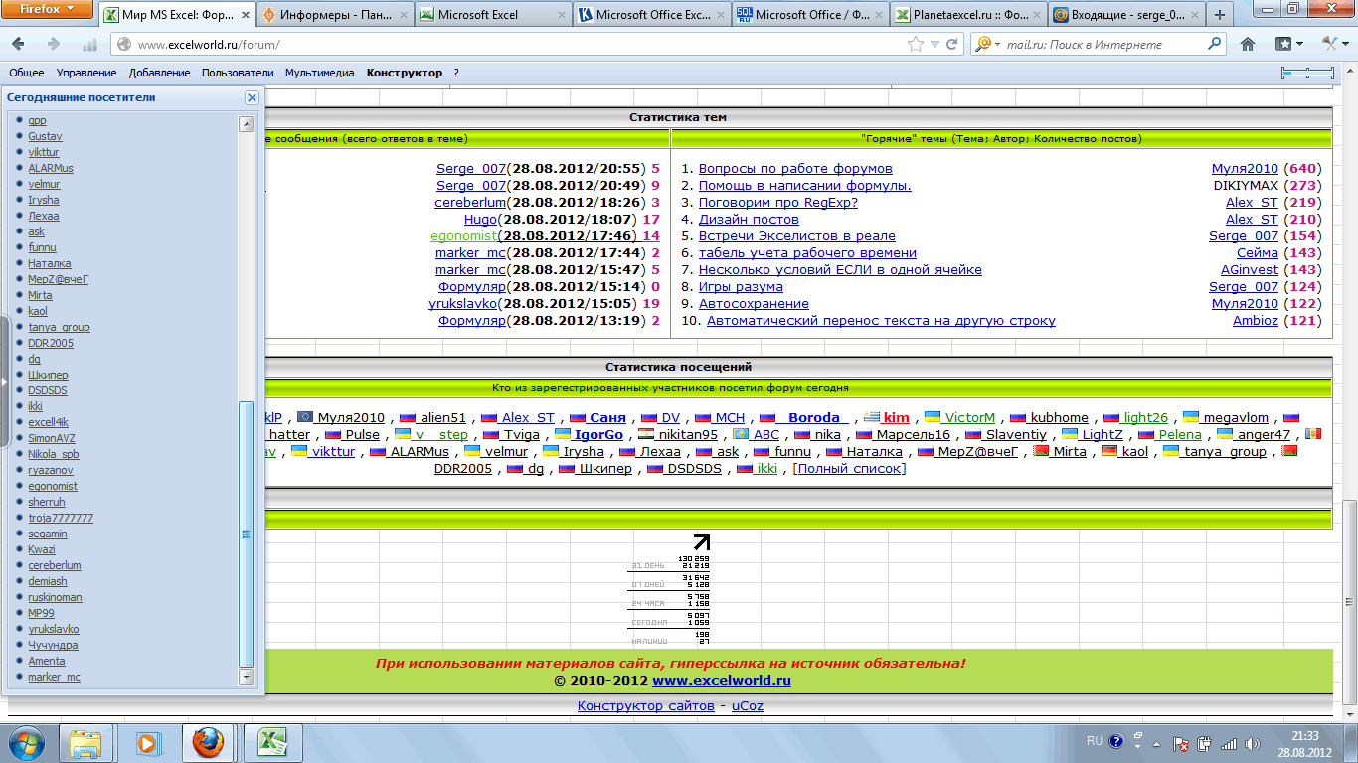Screen dimensions: 1358x763
Task: Show hidden tray icons arrow
Action: [1156, 743]
